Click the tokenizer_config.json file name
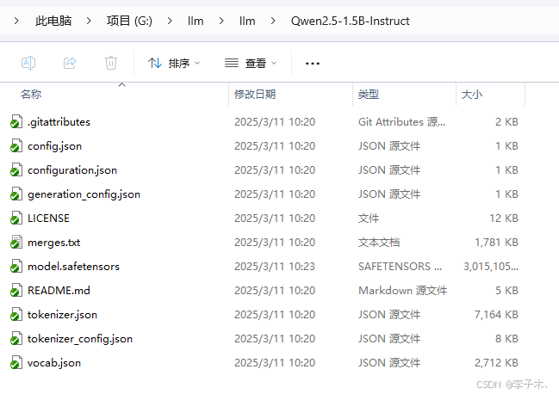Image resolution: width=559 pixels, height=394 pixels. tap(80, 339)
